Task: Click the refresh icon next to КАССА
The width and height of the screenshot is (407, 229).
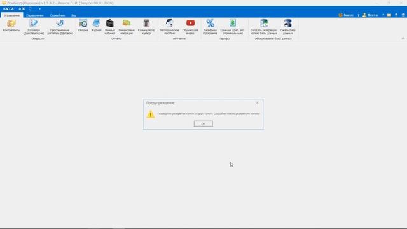Action: click(x=31, y=9)
